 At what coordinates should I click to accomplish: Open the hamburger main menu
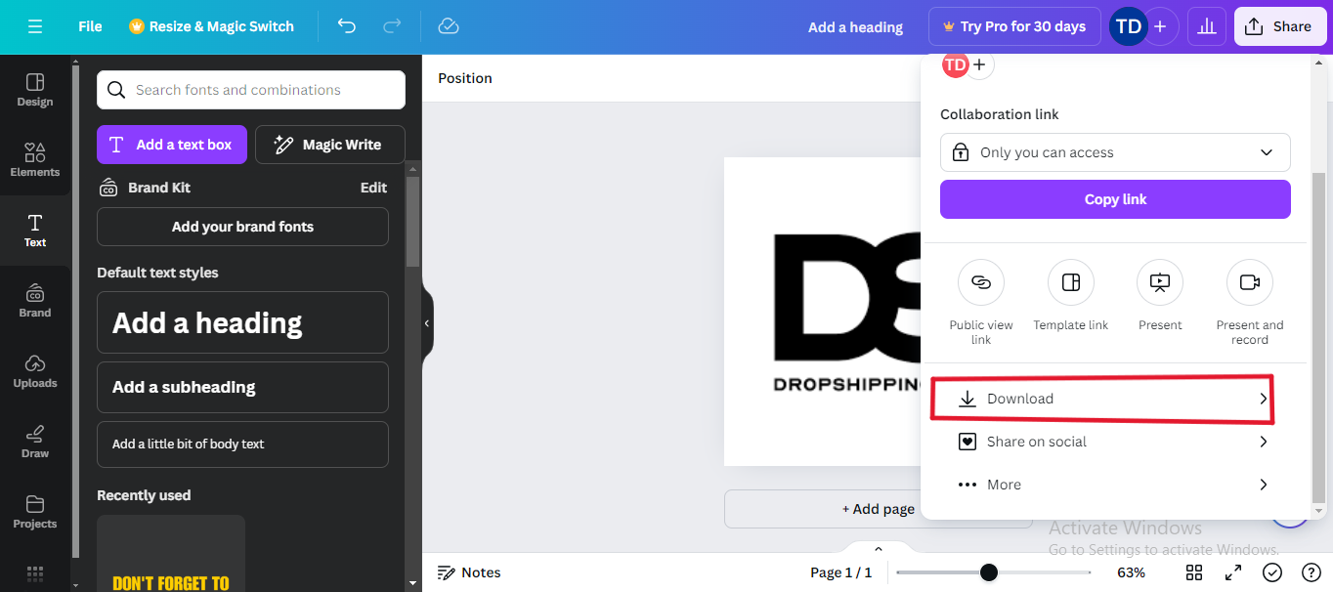(35, 26)
